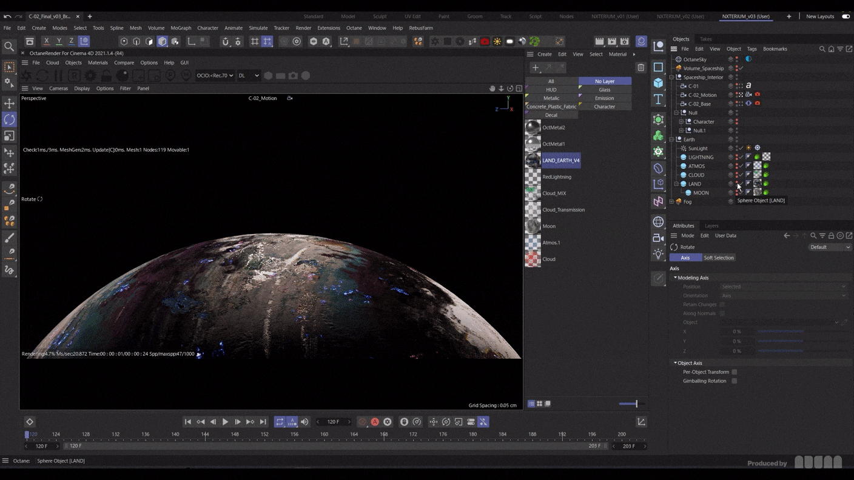Screen dimensions: 854x480
Task: Select the Soft Selection button
Action: click(x=718, y=258)
